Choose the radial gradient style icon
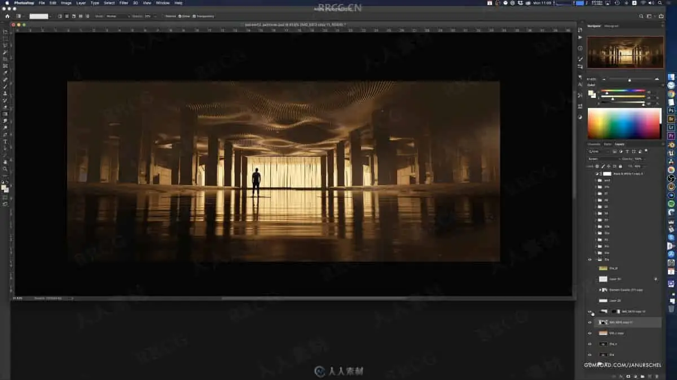Screen dimensions: 677x380 click(x=67, y=16)
